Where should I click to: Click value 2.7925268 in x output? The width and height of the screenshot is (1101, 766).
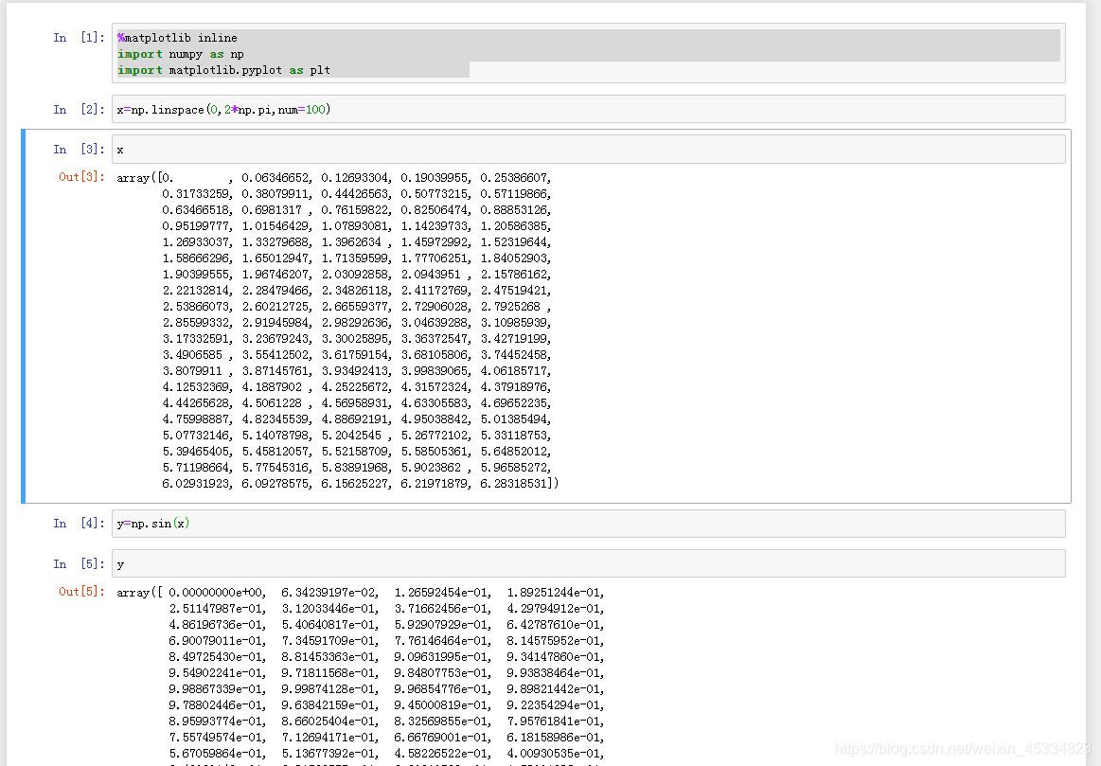coord(510,307)
